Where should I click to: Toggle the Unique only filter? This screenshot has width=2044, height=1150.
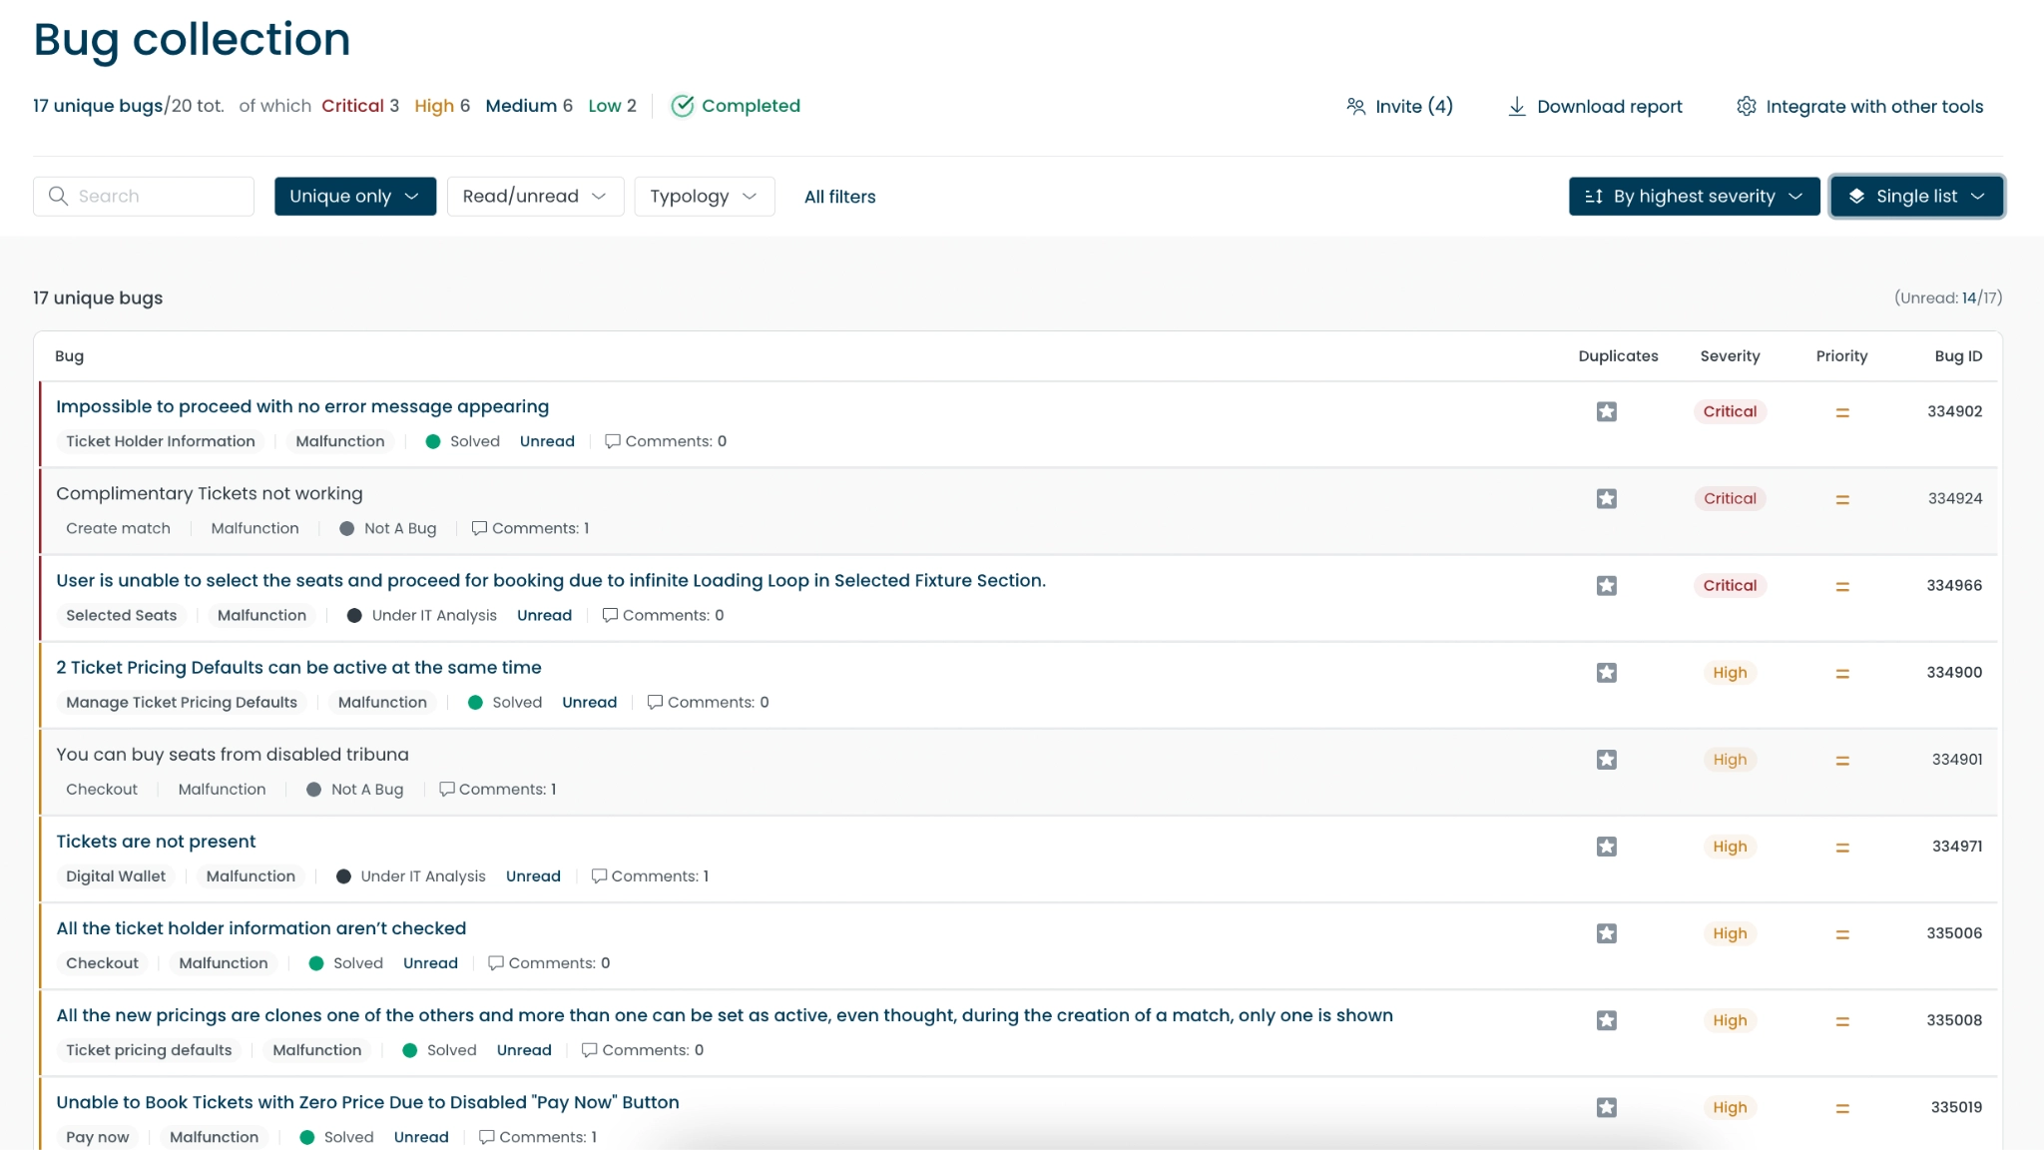(354, 196)
